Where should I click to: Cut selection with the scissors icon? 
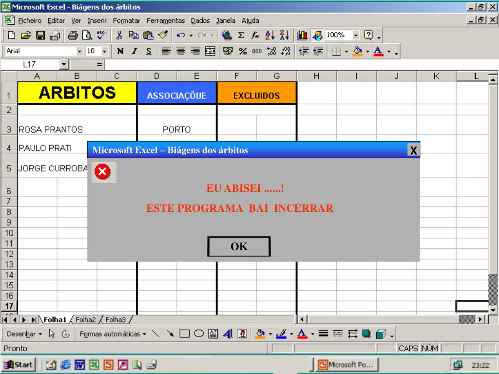[119, 35]
